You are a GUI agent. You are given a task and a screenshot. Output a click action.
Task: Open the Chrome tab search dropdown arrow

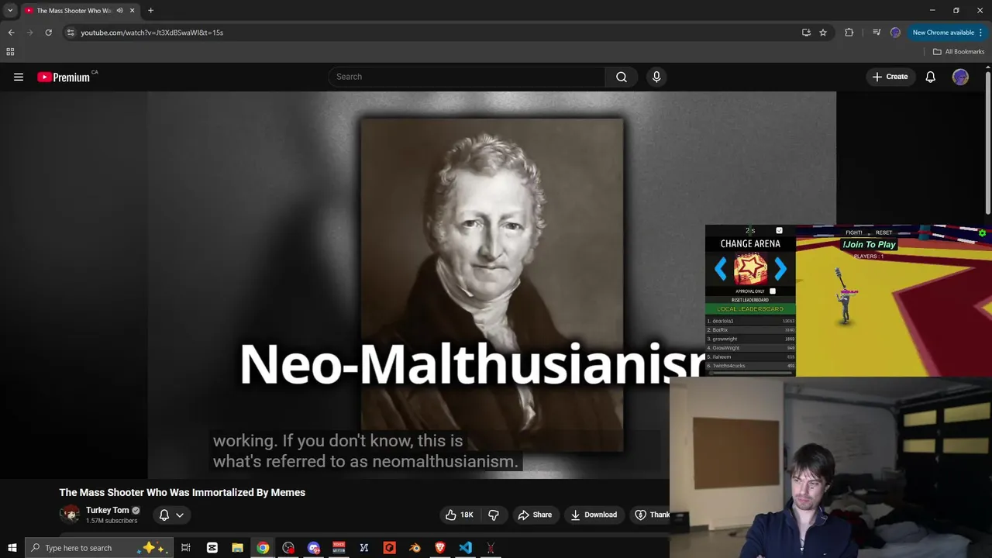tap(10, 11)
